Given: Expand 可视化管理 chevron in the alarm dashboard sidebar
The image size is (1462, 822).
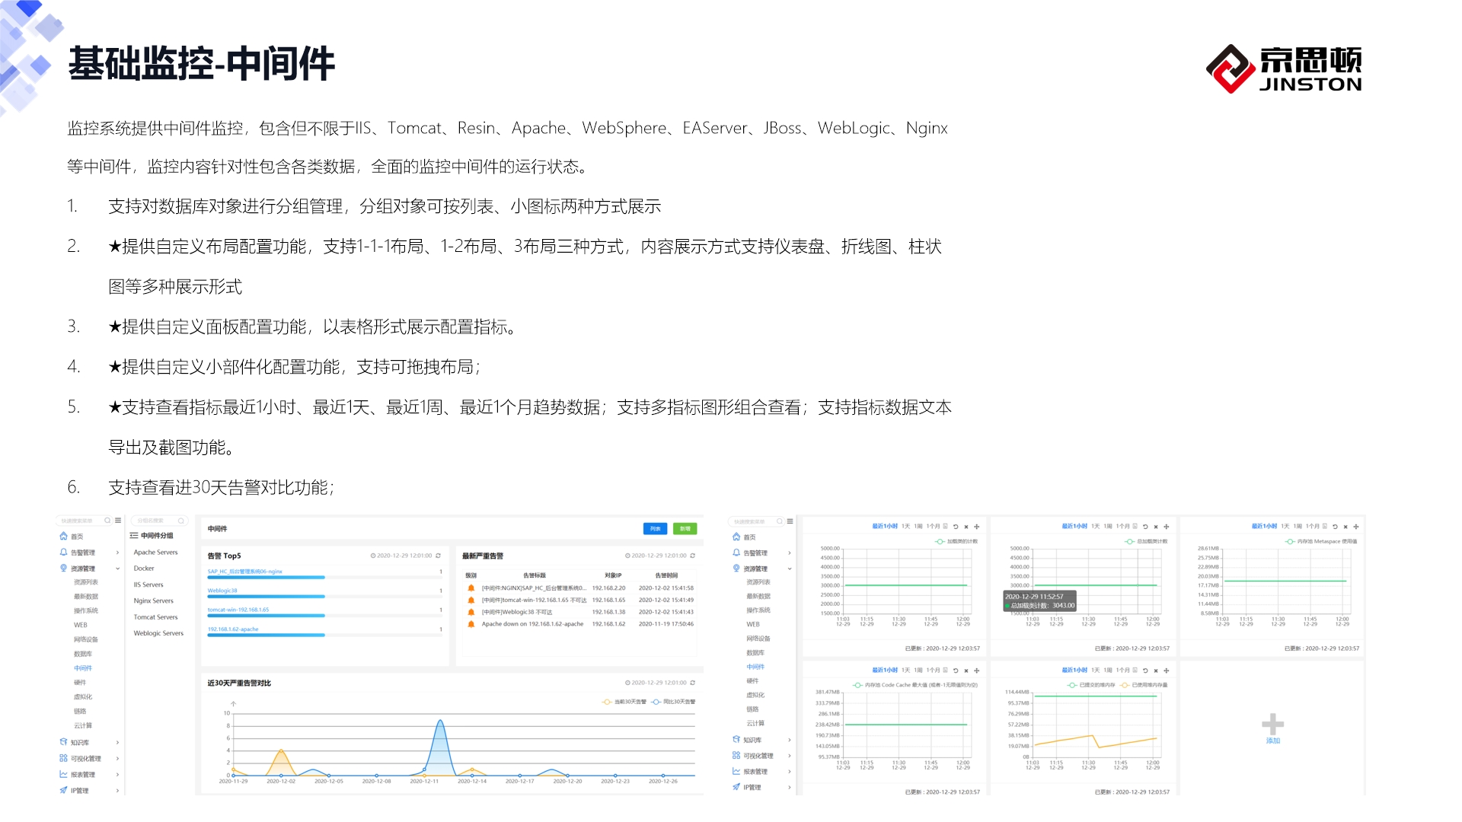Looking at the screenshot, I should click(117, 759).
